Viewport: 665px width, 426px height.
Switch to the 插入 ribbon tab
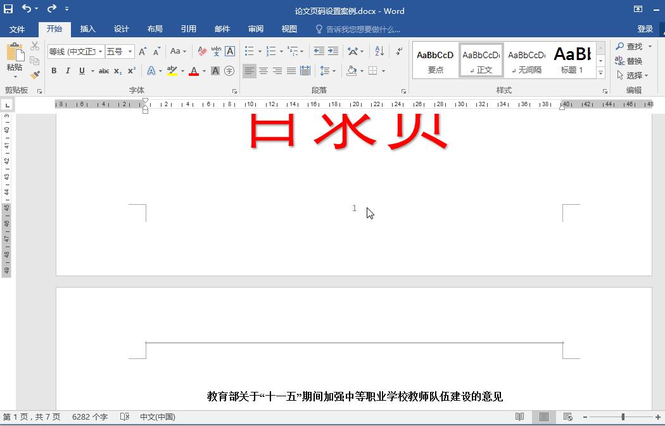[87, 29]
